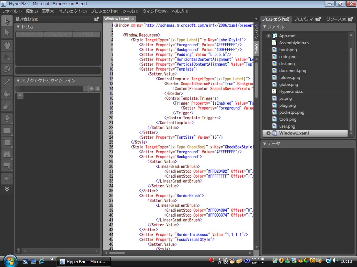Pick the Eyedropper tool
Screen dimensions: 357x267
[7, 81]
